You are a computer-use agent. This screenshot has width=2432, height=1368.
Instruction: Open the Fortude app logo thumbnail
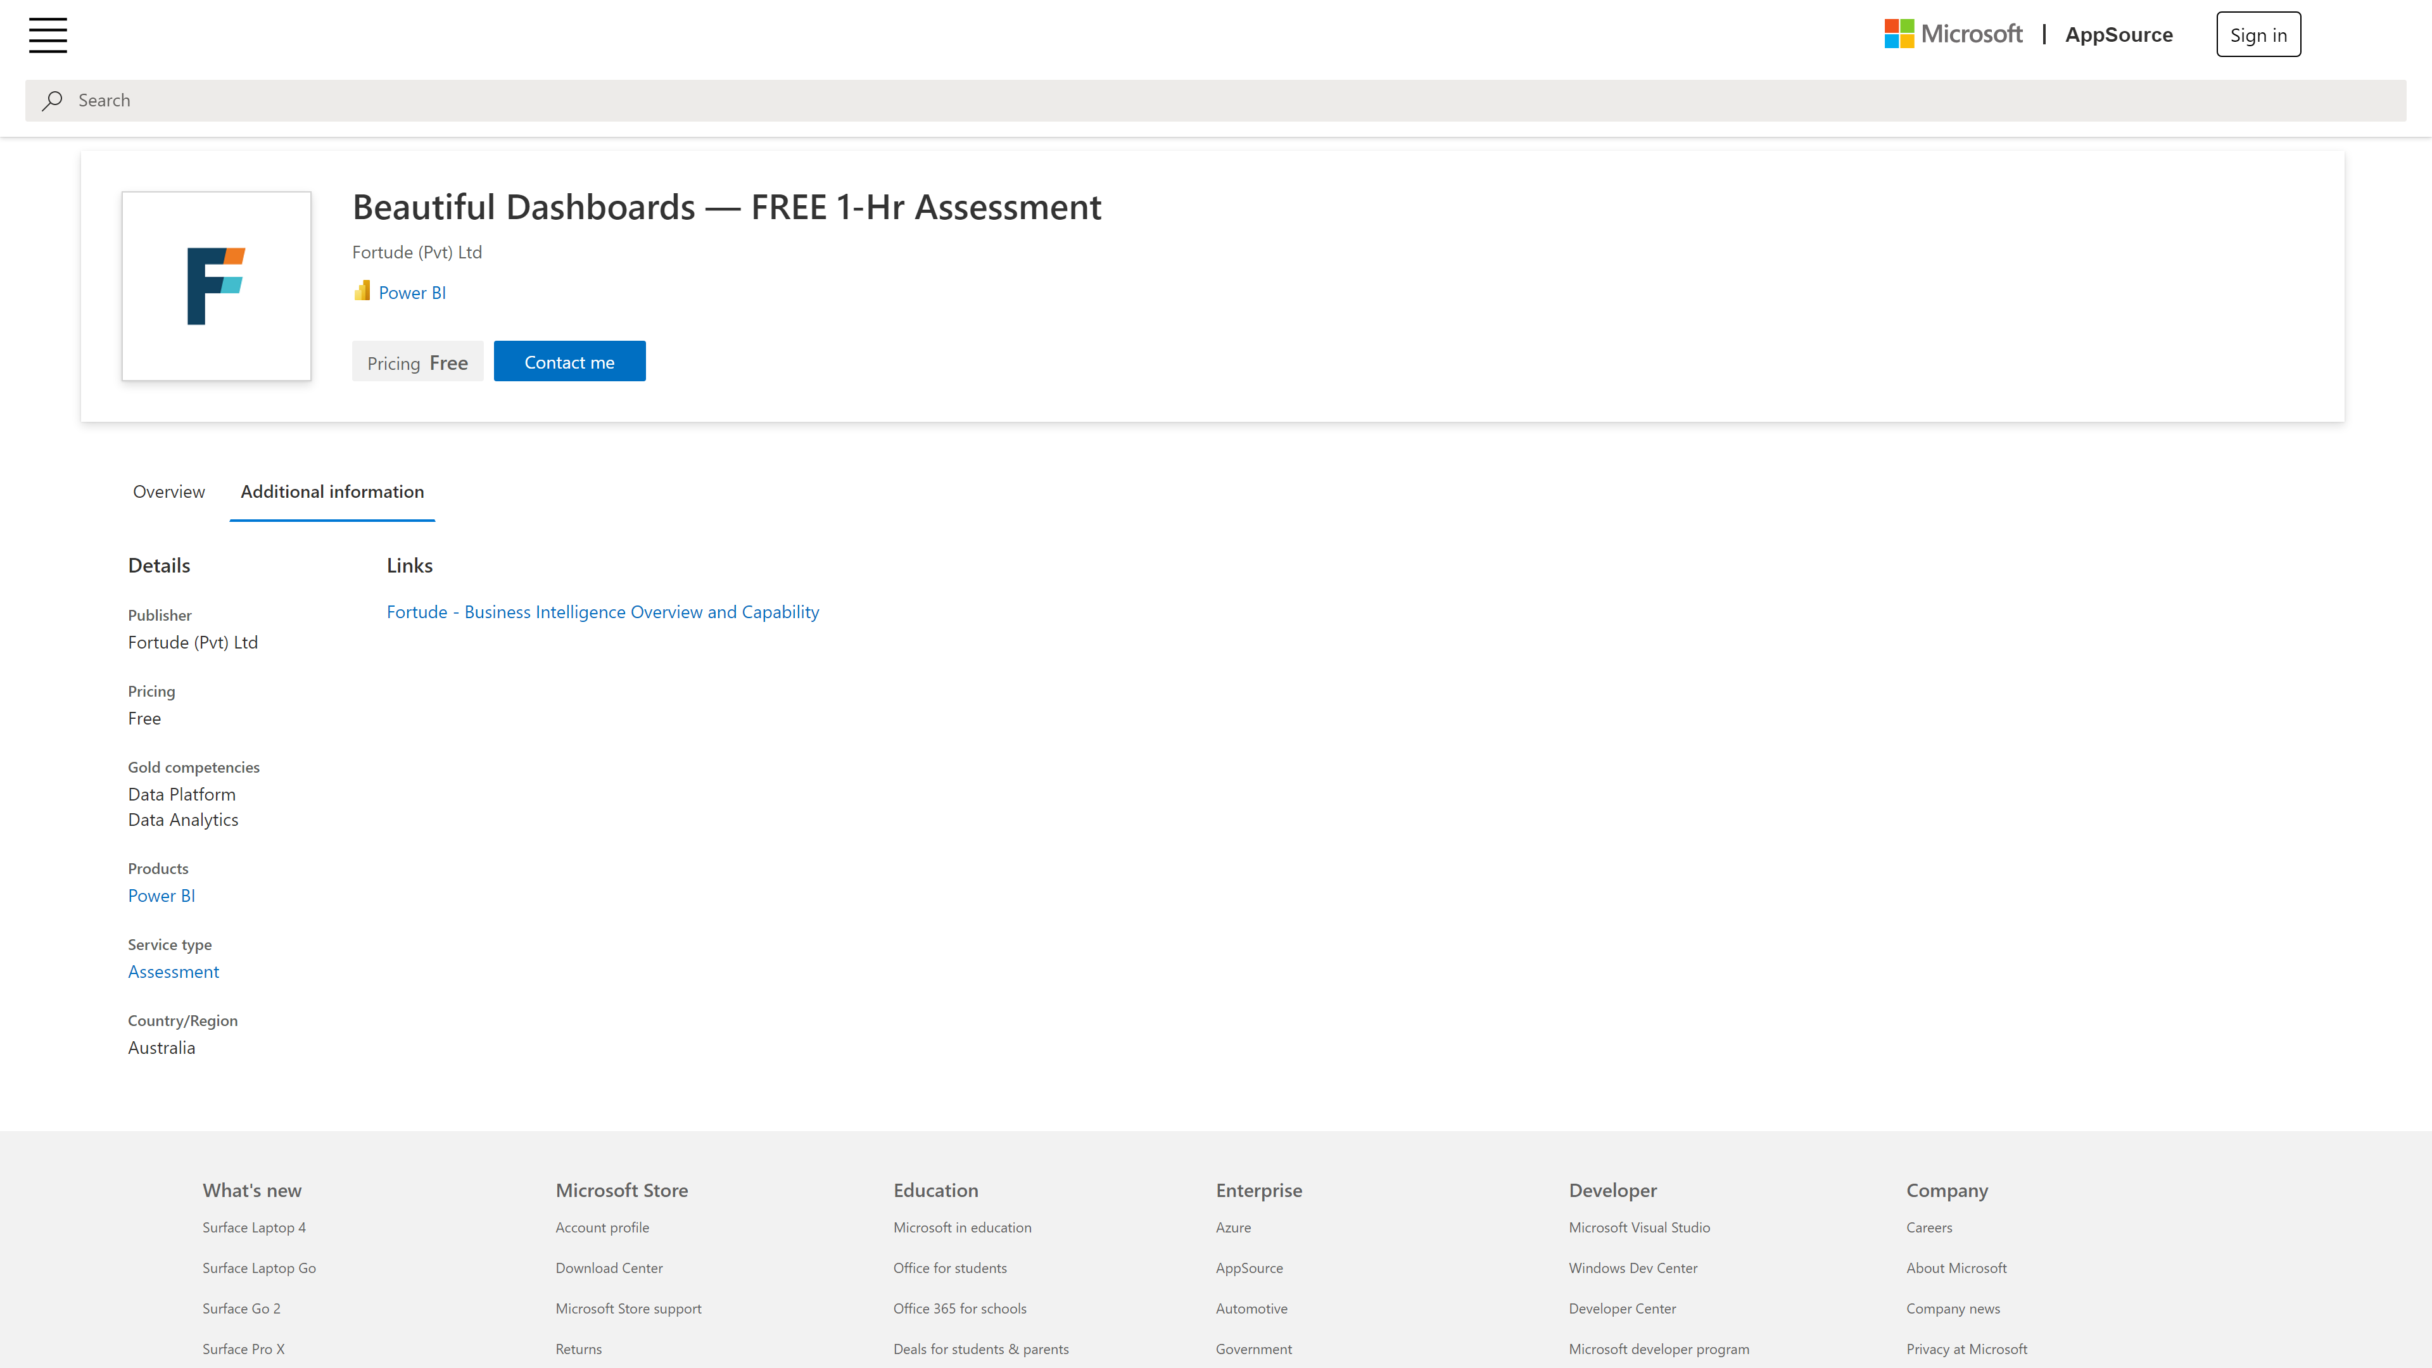(216, 286)
